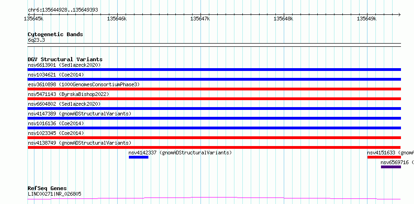Click the 135645k ruler tick label

34,19
